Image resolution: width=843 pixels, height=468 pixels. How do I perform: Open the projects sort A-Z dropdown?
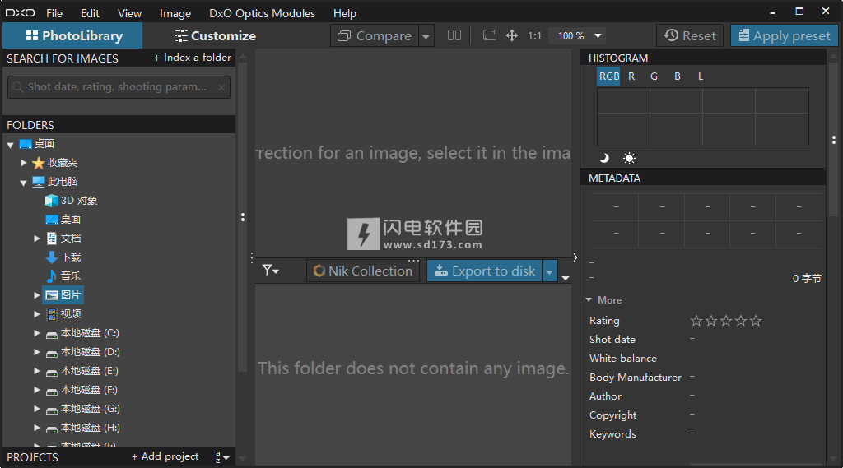tap(222, 456)
